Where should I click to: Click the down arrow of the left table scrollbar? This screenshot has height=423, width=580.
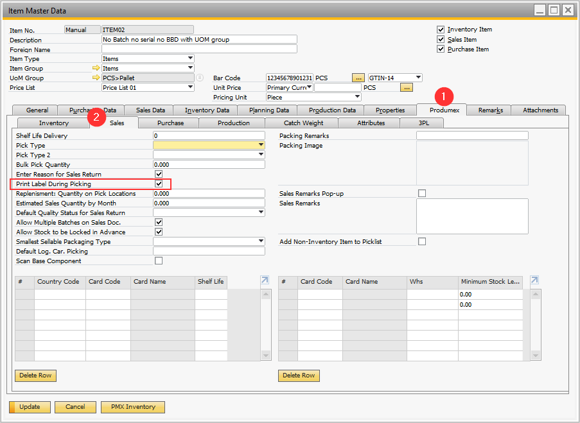[x=265, y=355]
